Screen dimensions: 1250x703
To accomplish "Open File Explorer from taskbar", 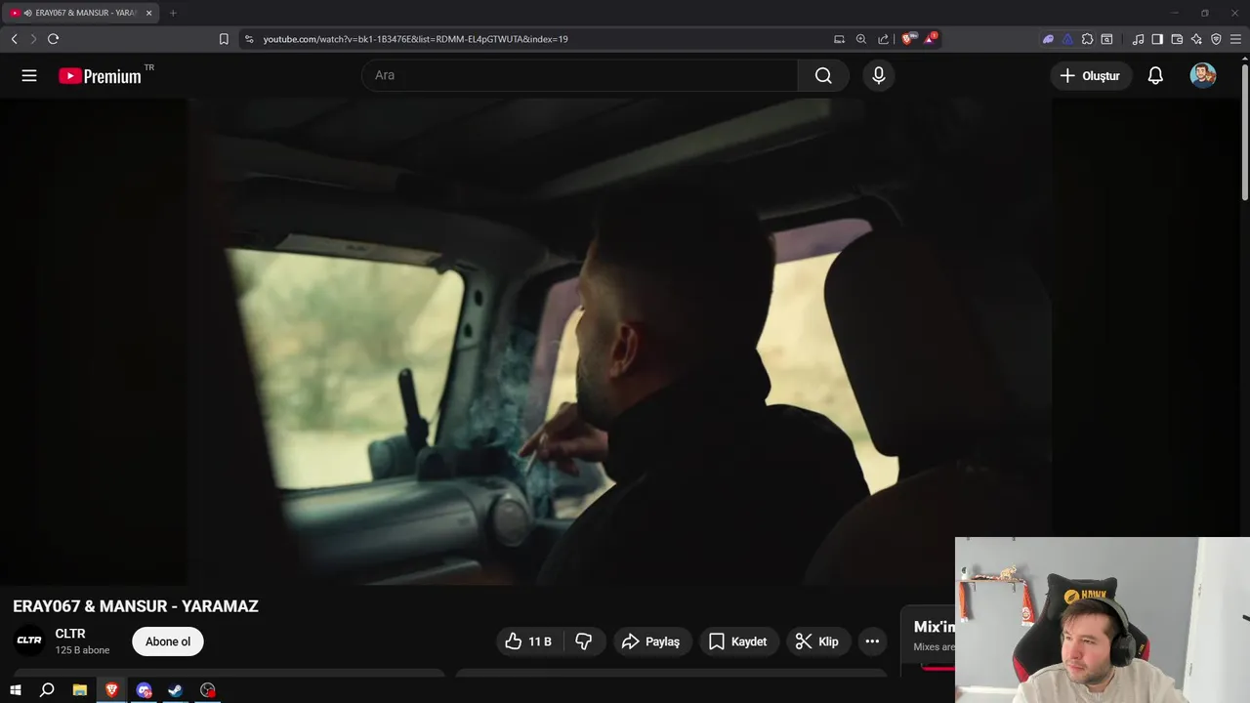I will click(x=80, y=690).
